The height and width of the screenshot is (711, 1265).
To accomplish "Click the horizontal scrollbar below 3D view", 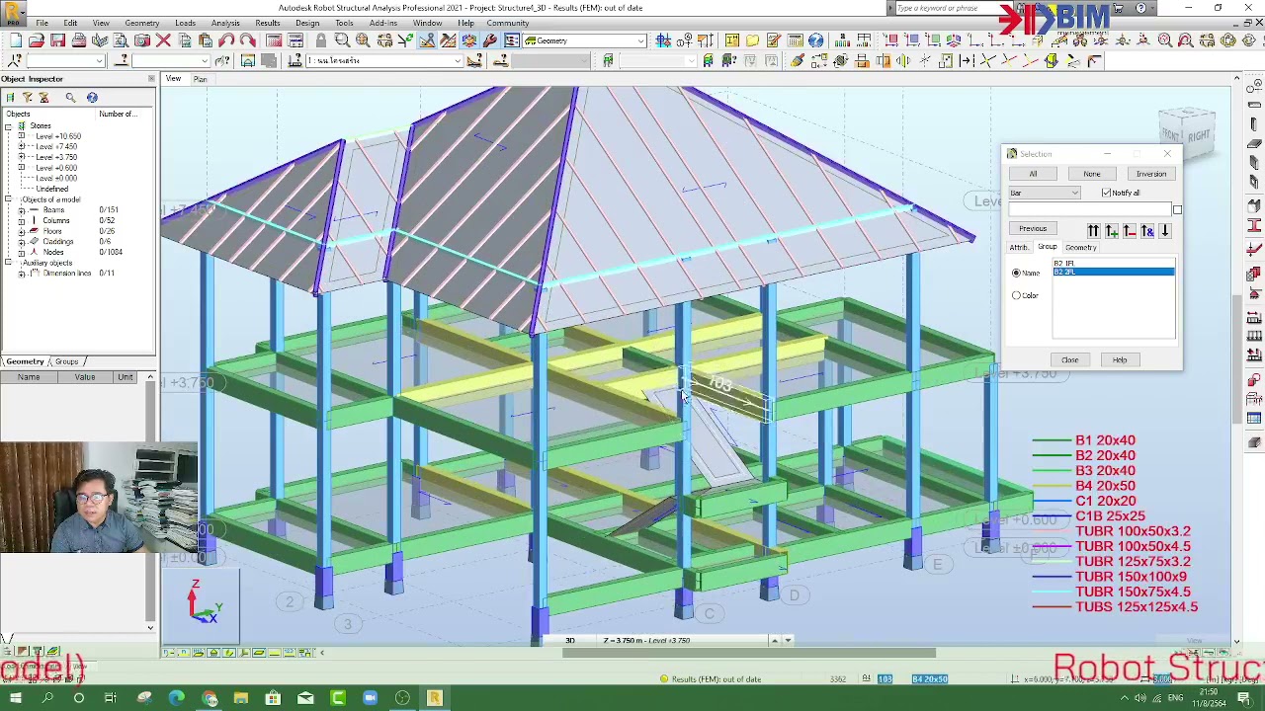I will (751, 653).
